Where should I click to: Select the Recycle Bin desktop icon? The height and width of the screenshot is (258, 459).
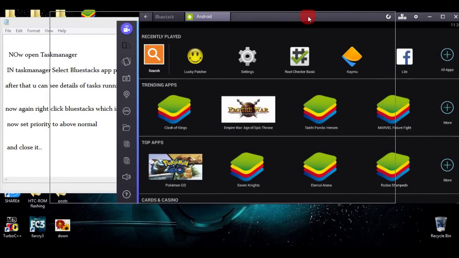point(441,227)
